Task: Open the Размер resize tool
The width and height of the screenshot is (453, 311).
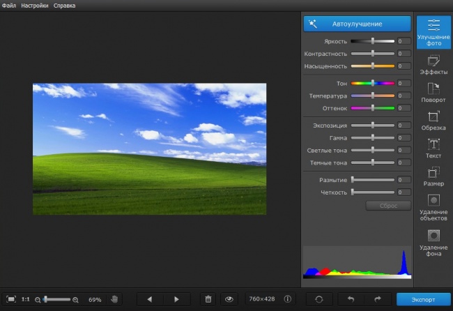Action: (x=433, y=176)
